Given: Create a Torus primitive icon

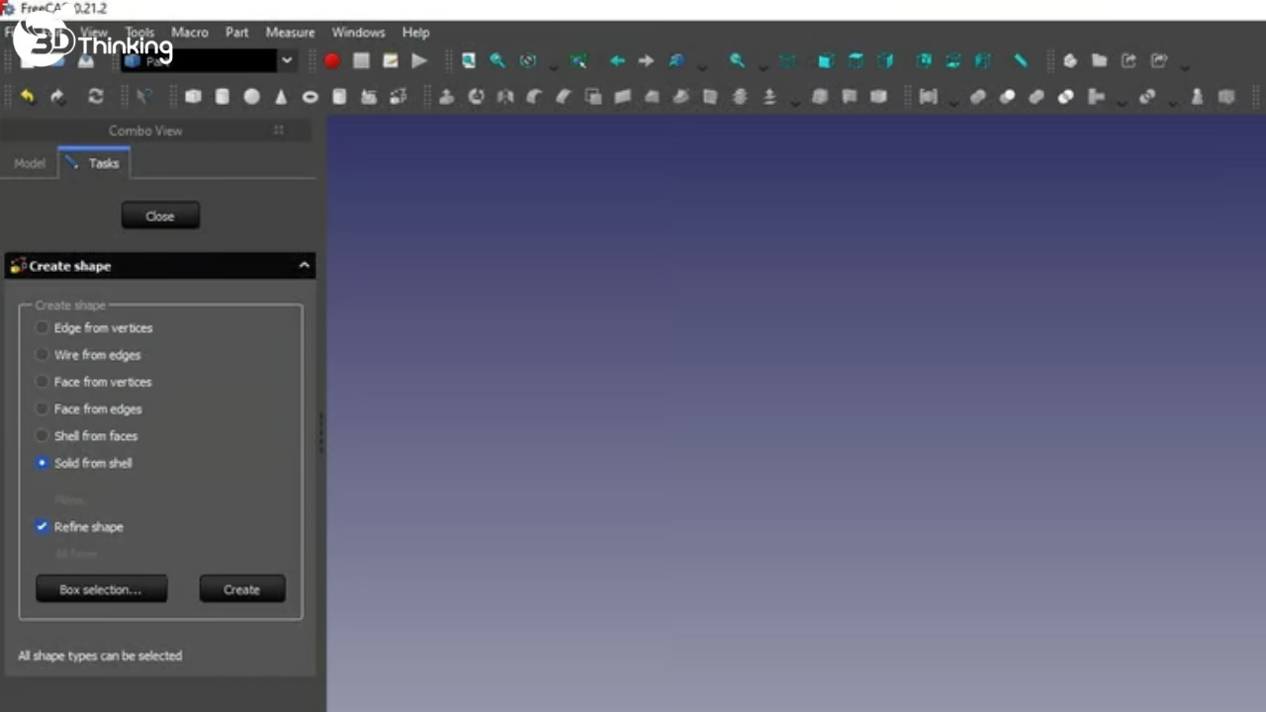Looking at the screenshot, I should coord(311,97).
